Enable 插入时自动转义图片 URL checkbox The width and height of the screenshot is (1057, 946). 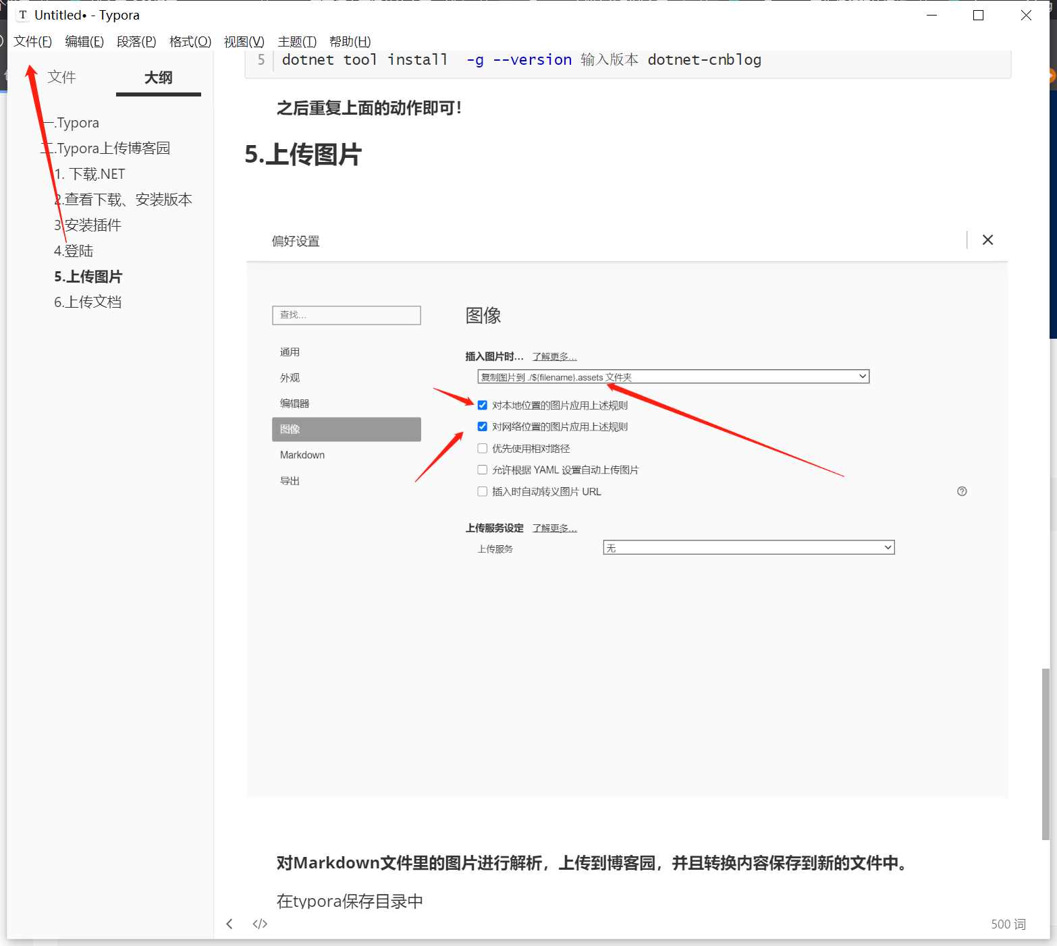[x=483, y=491]
